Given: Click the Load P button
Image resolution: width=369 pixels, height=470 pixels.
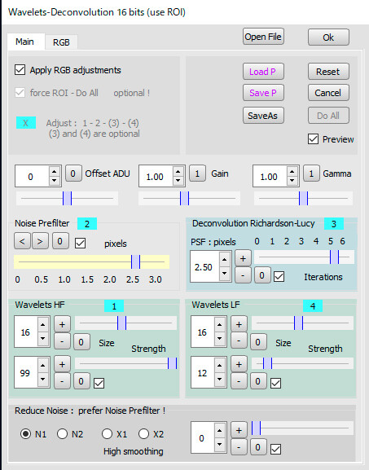Looking at the screenshot, I should pyautogui.click(x=263, y=72).
